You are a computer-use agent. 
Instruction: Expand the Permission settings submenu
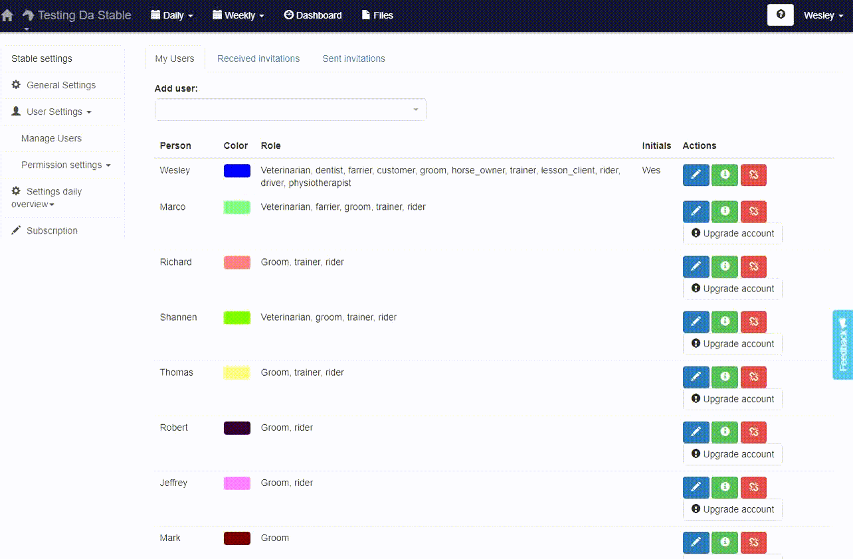point(66,165)
